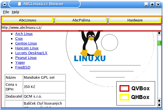Click the Peanut Linux link
163x110 pixels.
(26, 58)
